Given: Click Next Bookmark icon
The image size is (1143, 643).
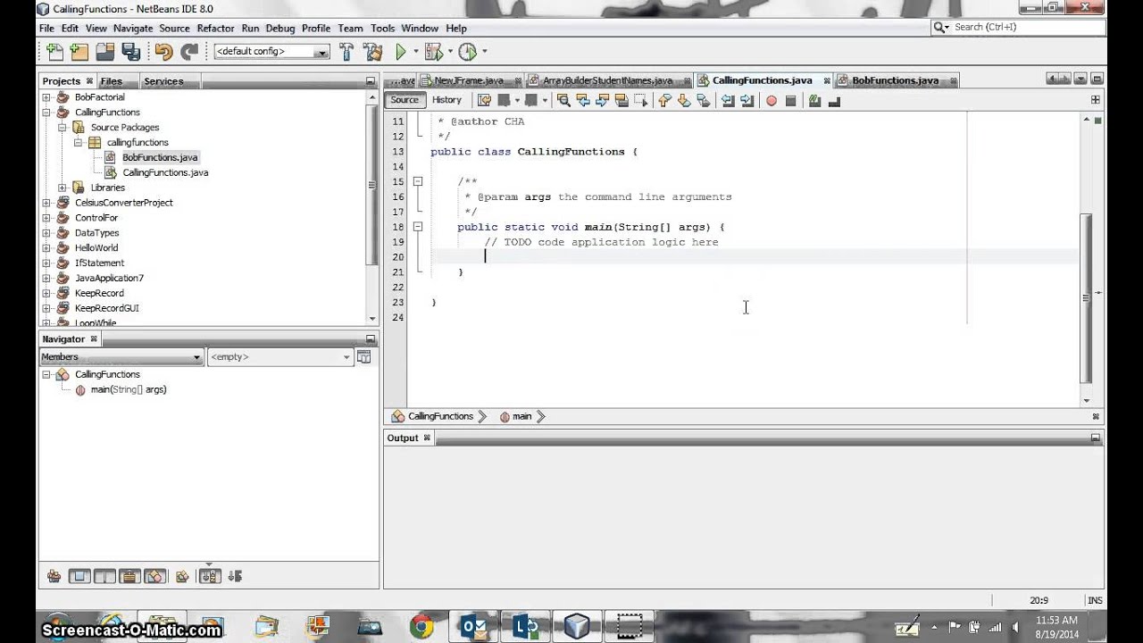Looking at the screenshot, I should [x=684, y=101].
